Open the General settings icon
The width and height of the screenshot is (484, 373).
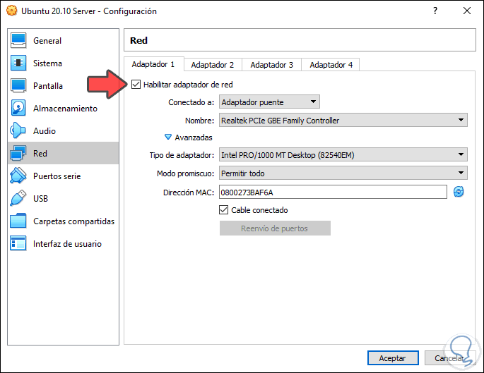click(x=19, y=41)
